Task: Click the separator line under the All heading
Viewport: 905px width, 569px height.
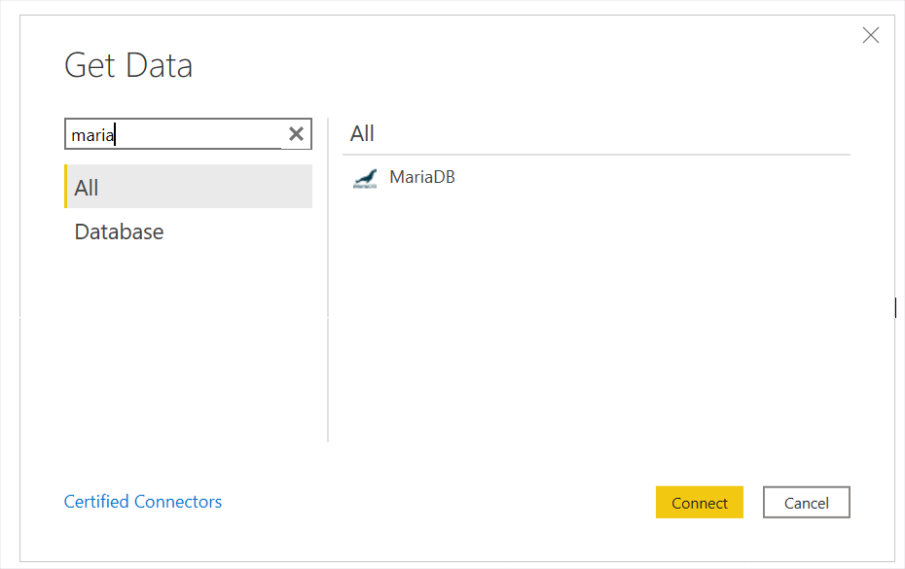Action: (596, 155)
